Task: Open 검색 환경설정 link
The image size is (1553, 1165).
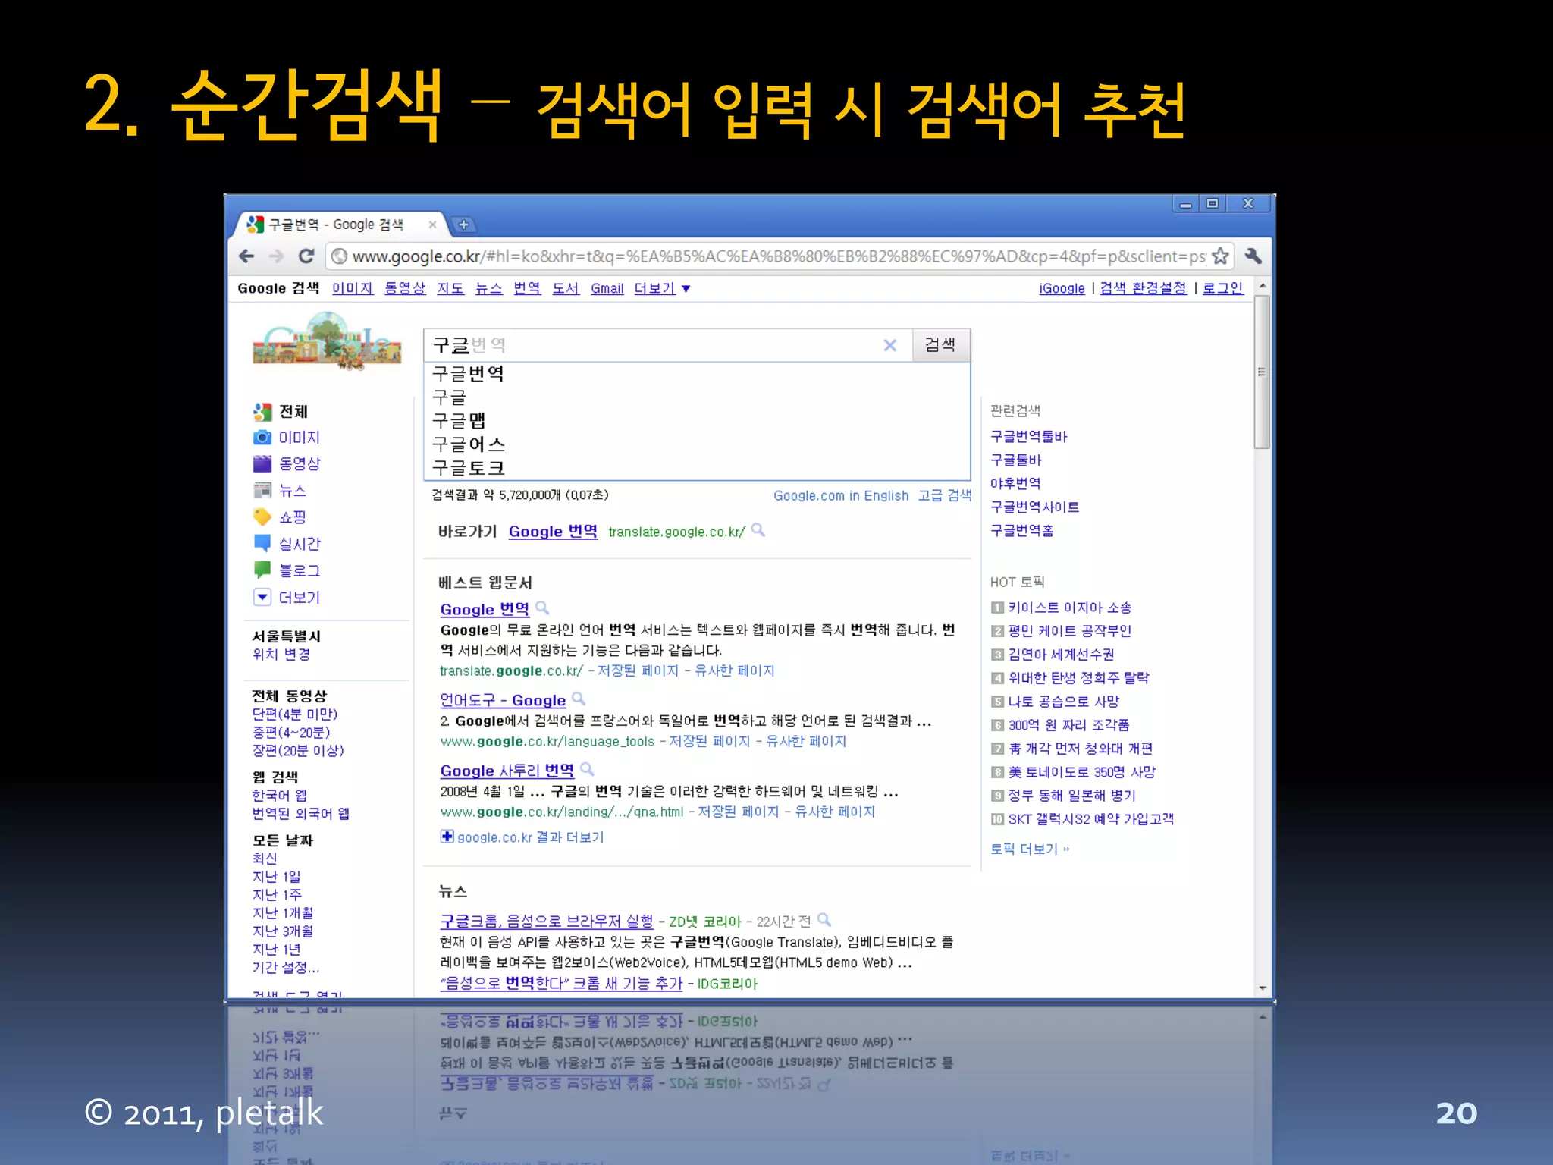Action: (x=1144, y=288)
